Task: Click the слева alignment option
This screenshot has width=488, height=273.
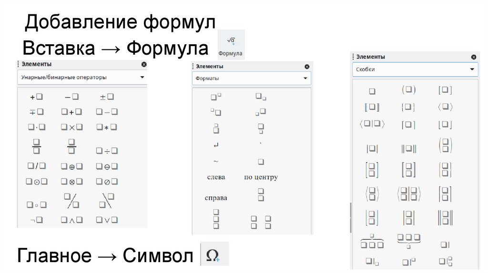Action: 216,177
